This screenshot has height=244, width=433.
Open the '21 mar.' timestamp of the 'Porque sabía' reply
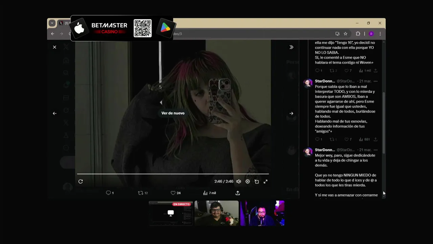click(365, 81)
